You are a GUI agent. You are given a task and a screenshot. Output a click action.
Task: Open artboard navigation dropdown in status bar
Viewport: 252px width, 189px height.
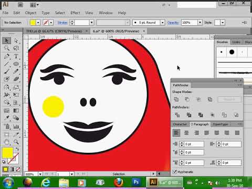[71, 174]
